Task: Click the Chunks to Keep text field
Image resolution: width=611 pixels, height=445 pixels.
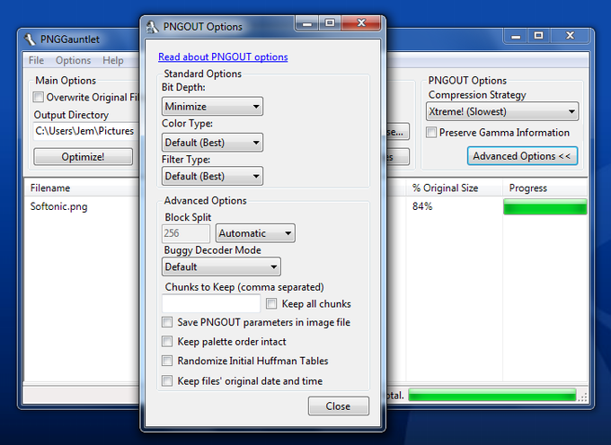Action: point(211,303)
